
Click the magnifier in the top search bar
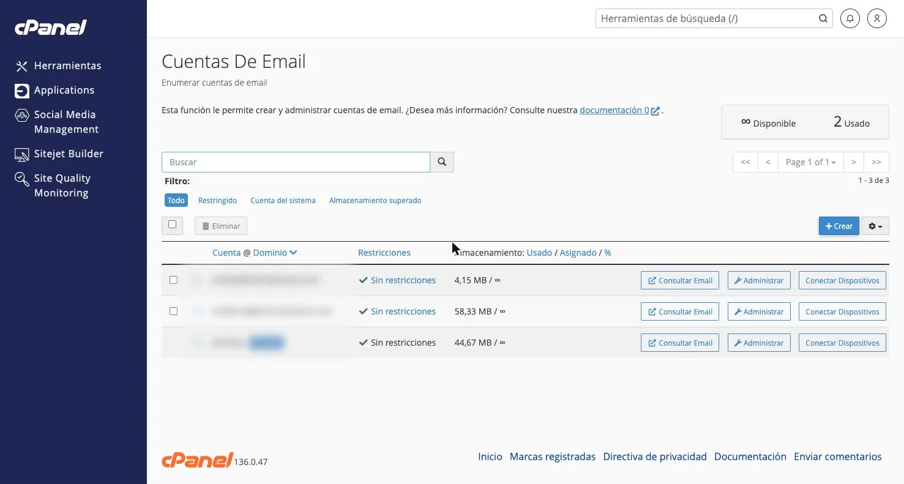(823, 18)
